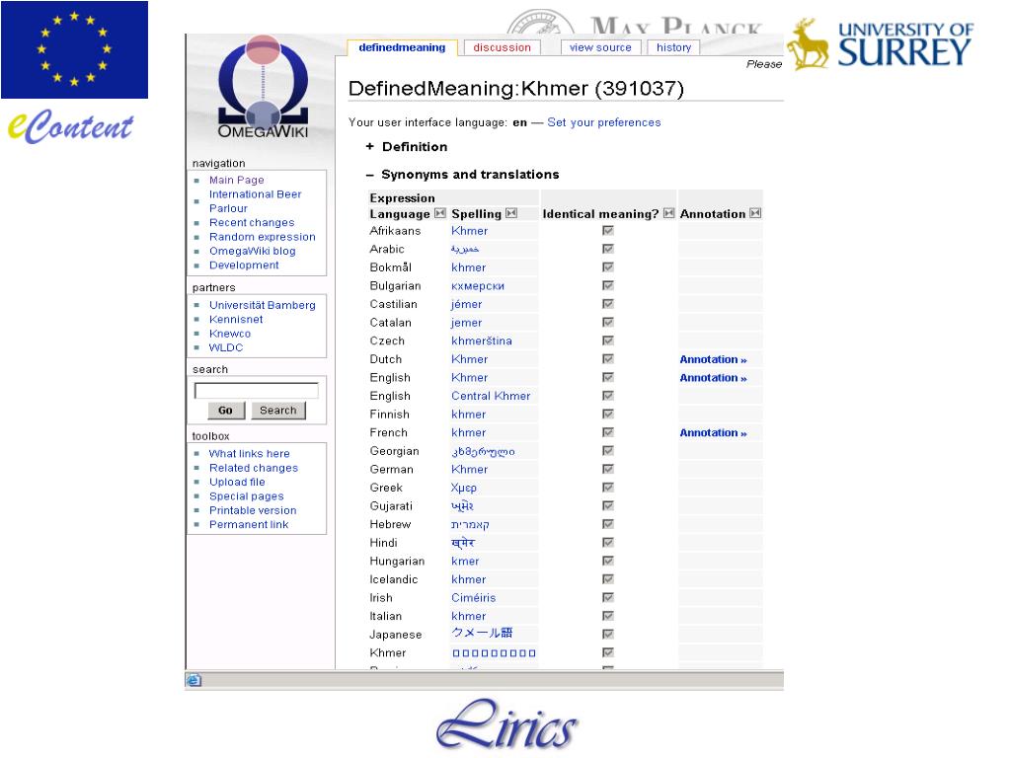Open Upload file link

pos(237,482)
